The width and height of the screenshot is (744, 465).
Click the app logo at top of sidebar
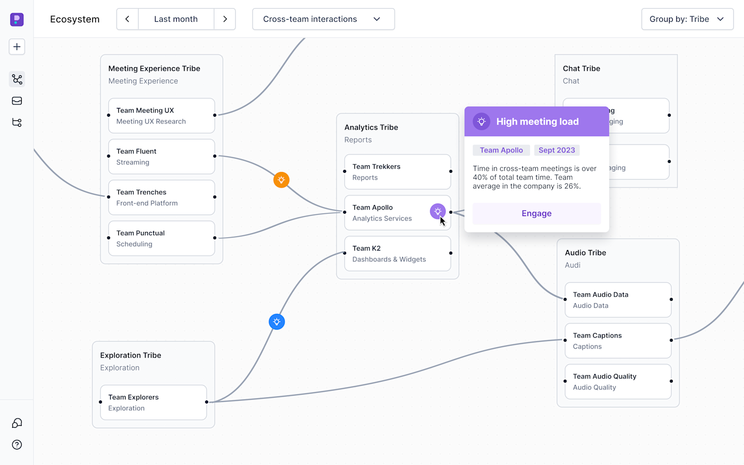(17, 19)
